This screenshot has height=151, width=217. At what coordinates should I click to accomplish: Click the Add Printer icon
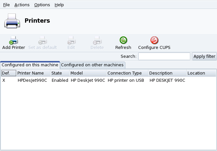click(x=14, y=41)
